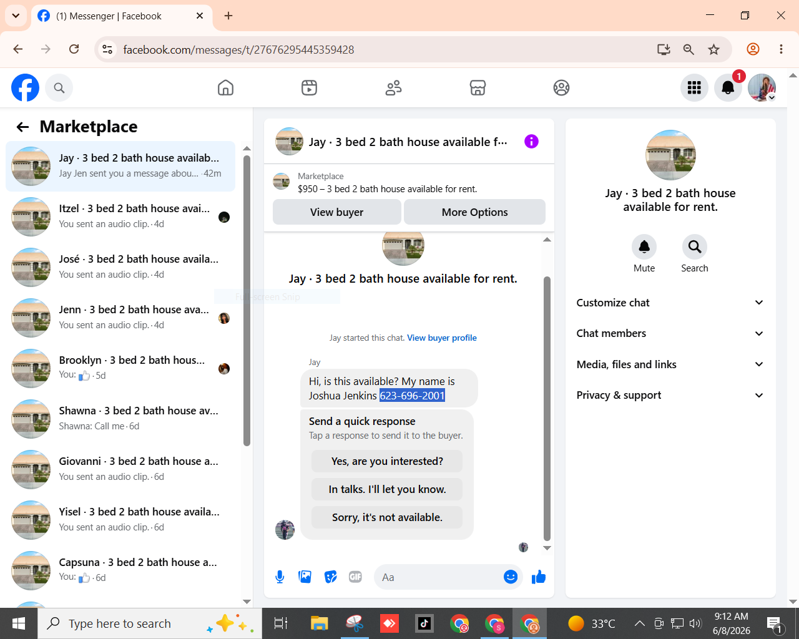This screenshot has height=639, width=799.
Task: Open the Marketplace storefront nav icon
Action: click(478, 88)
